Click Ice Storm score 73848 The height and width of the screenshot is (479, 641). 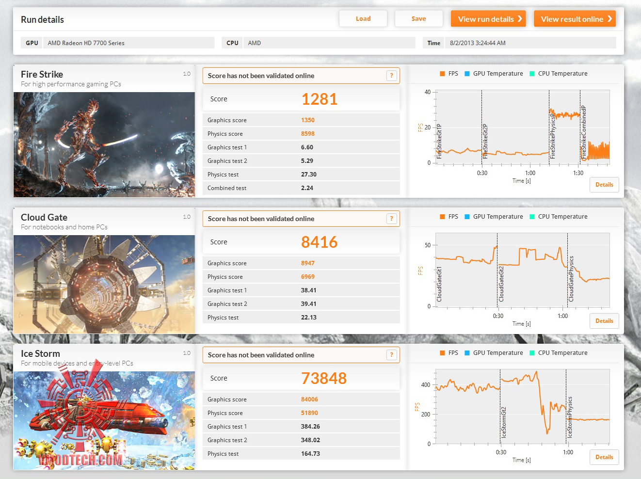click(x=324, y=378)
